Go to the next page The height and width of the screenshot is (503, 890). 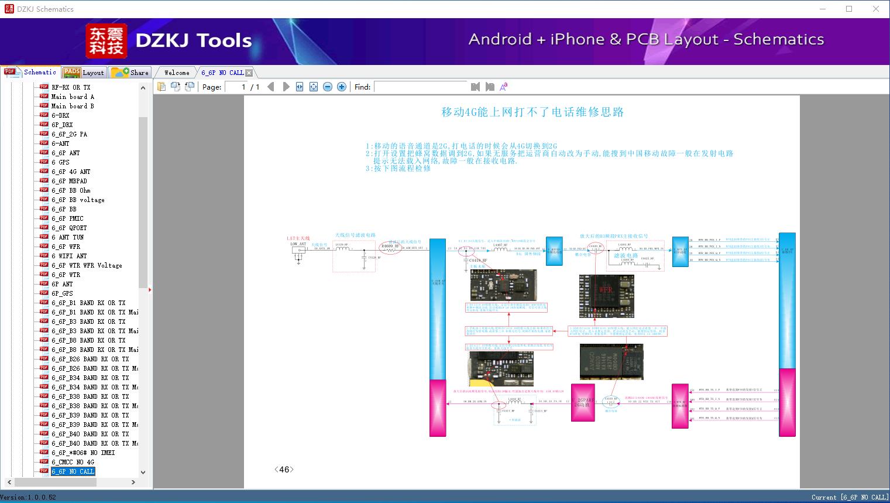click(x=286, y=87)
